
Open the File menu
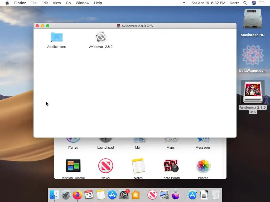33,3
